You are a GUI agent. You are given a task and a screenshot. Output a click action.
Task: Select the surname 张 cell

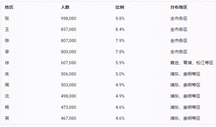(7, 19)
